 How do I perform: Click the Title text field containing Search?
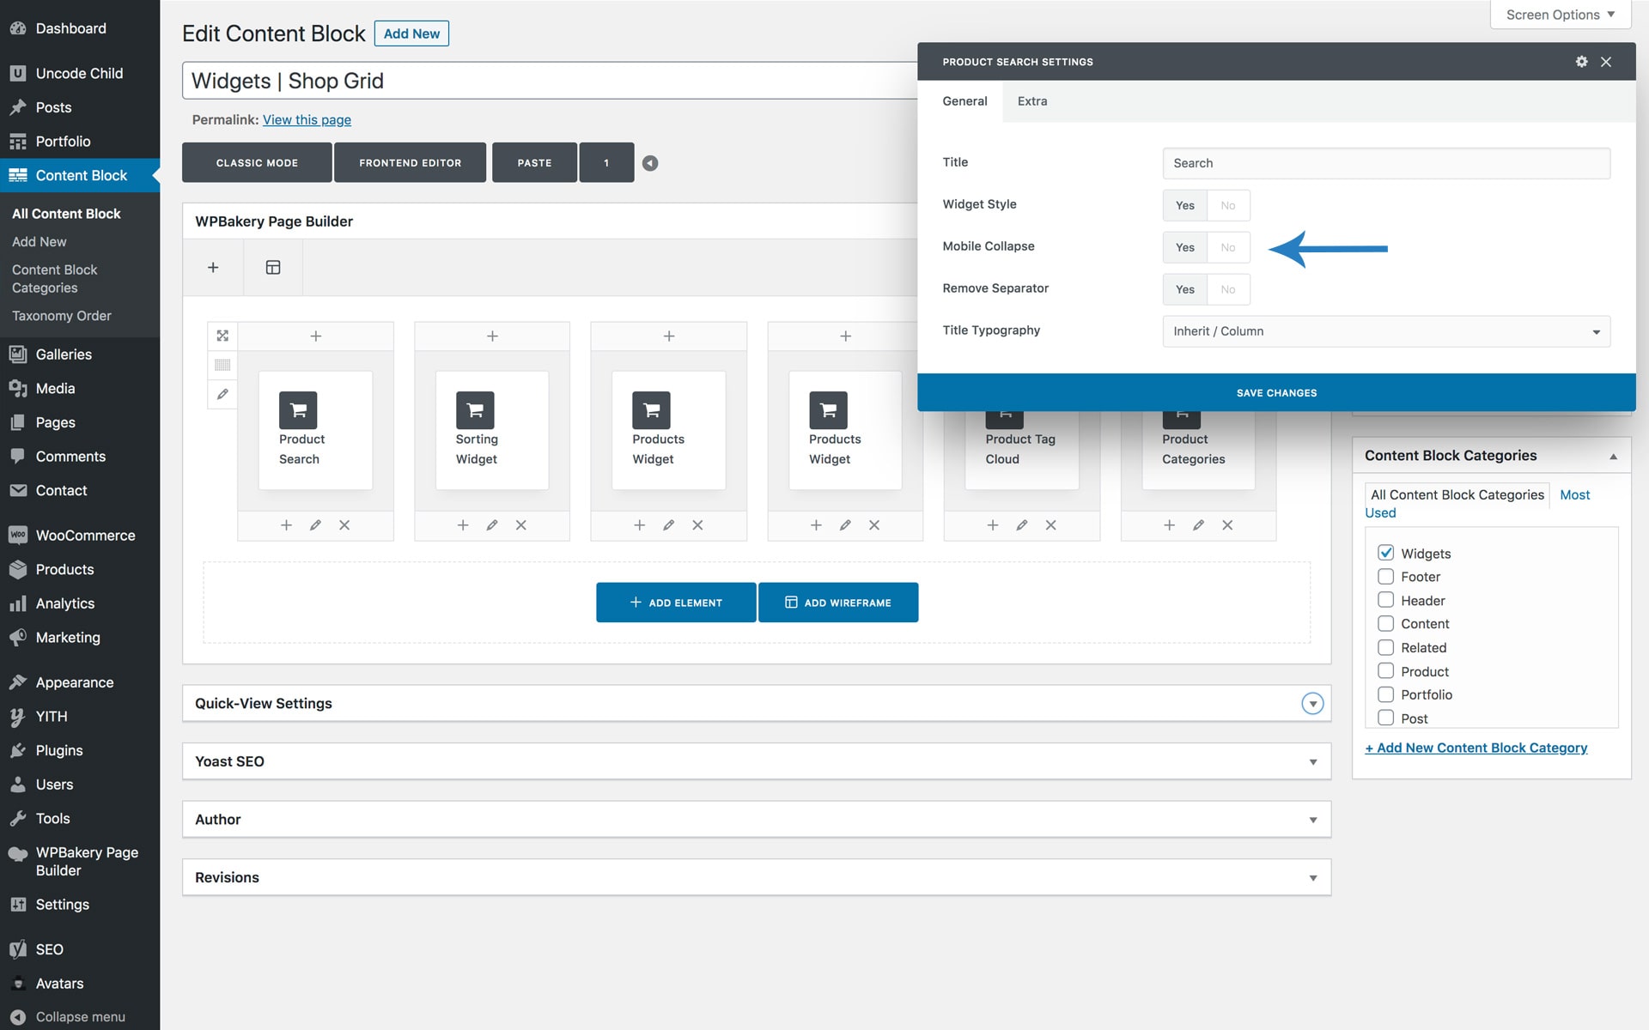(1385, 163)
